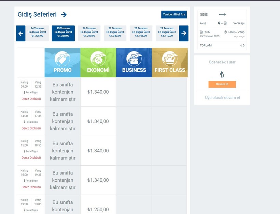Click the previous dates left arrow
This screenshot has height=214, width=280.
coord(20,33)
